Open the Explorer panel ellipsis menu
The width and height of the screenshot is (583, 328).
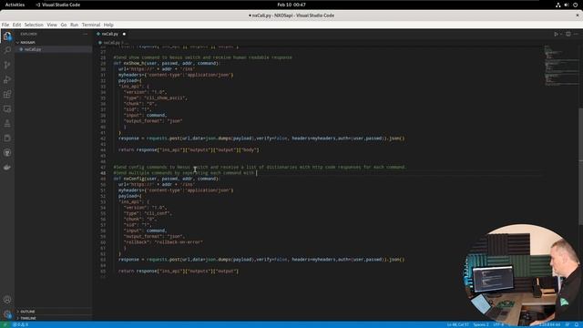tap(85, 34)
